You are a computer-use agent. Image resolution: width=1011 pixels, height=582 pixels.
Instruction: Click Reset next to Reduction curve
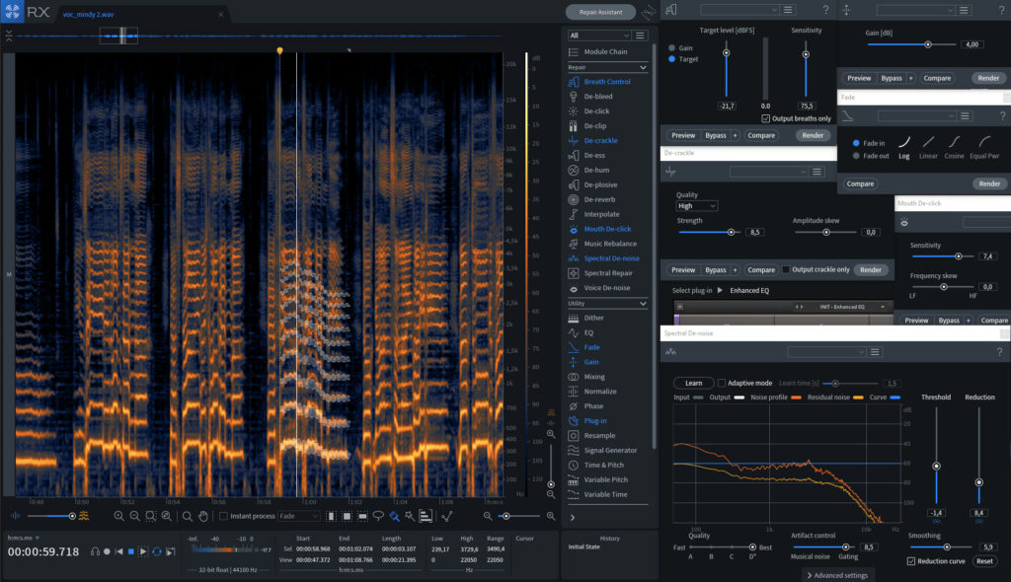point(984,561)
